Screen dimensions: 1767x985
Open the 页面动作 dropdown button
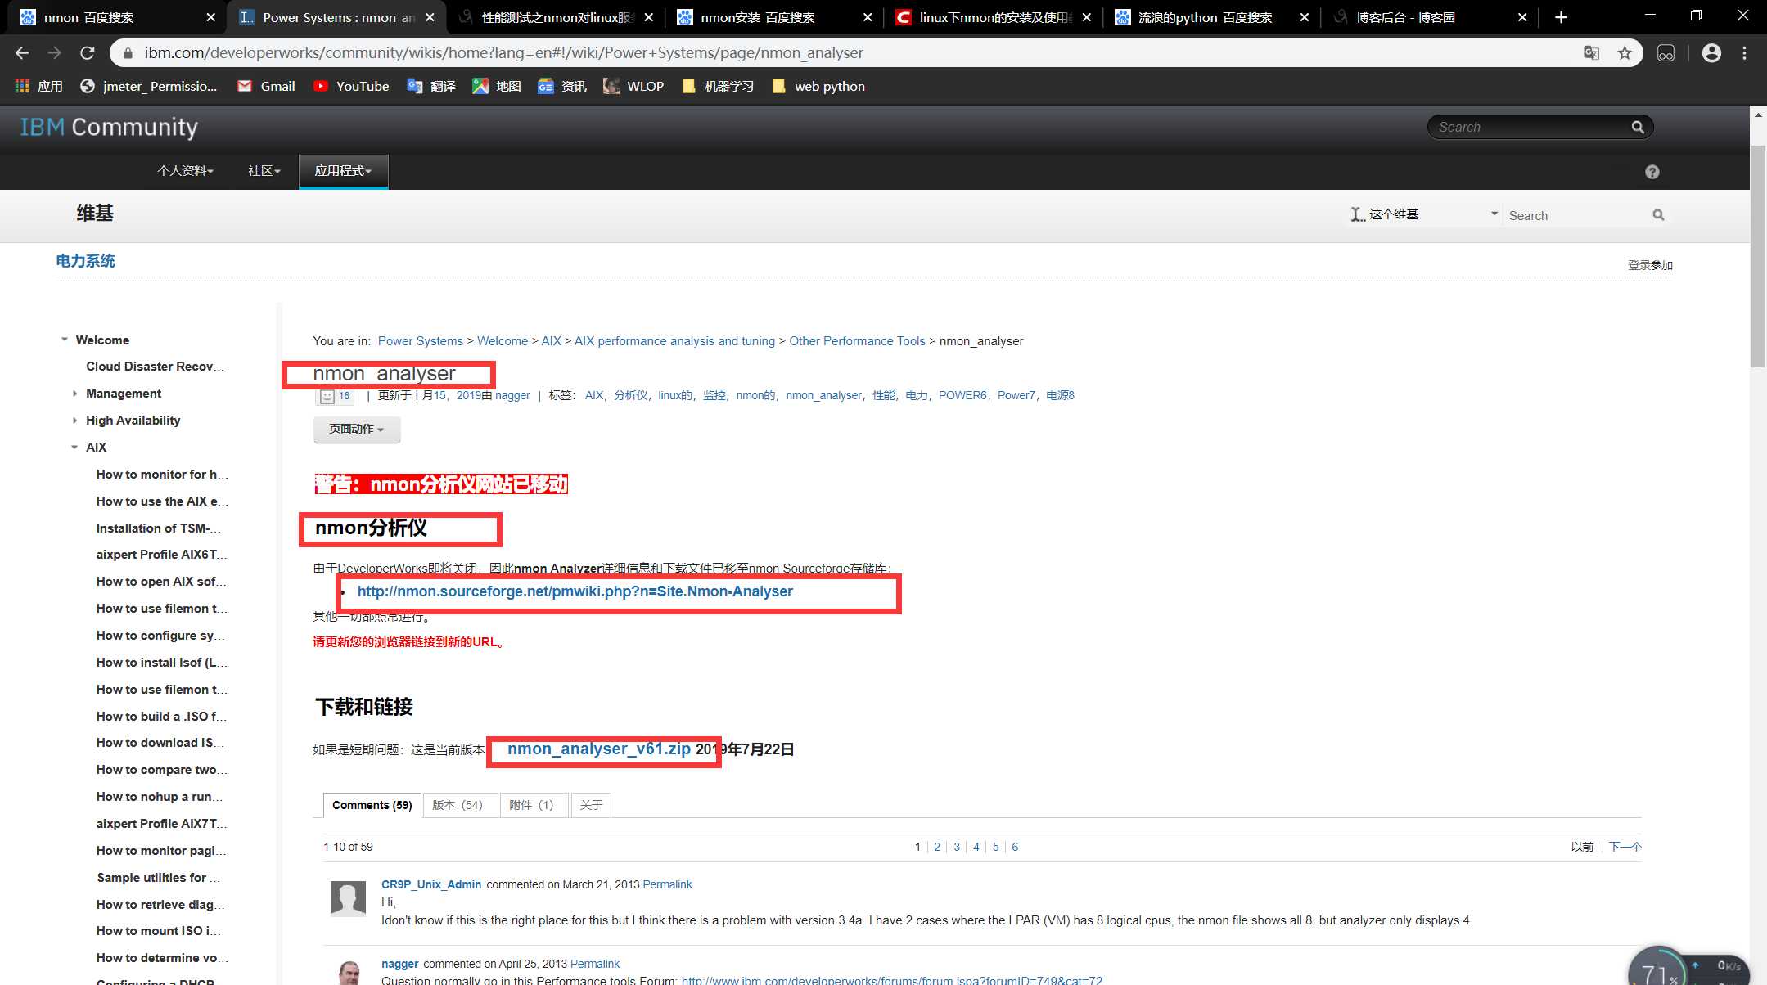click(357, 430)
